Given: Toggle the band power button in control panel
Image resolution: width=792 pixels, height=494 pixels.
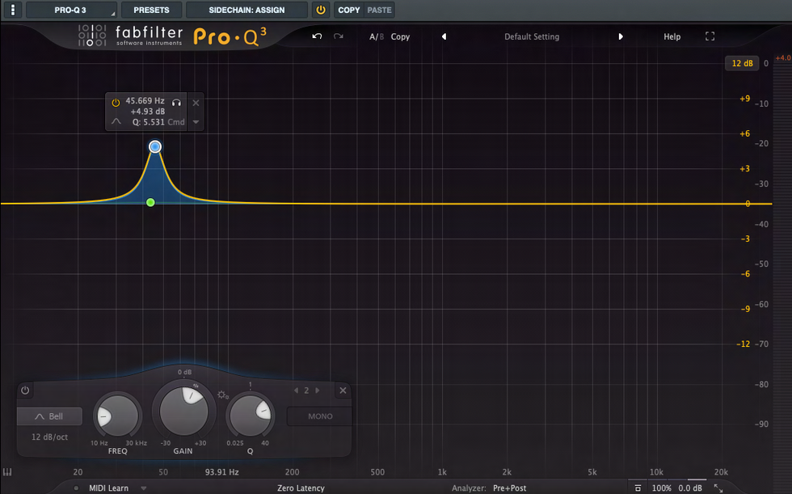Looking at the screenshot, I should point(25,391).
